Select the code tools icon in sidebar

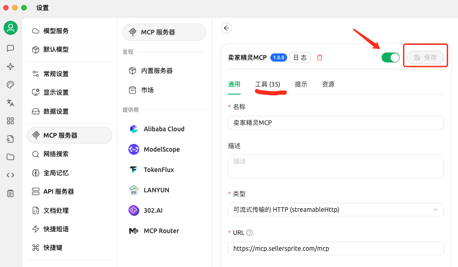pyautogui.click(x=10, y=175)
